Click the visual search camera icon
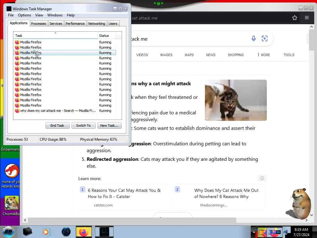 coord(265,38)
